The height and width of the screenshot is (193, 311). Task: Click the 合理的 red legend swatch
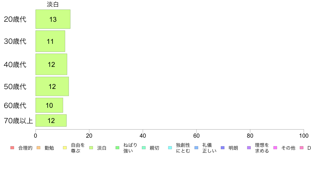(12, 148)
